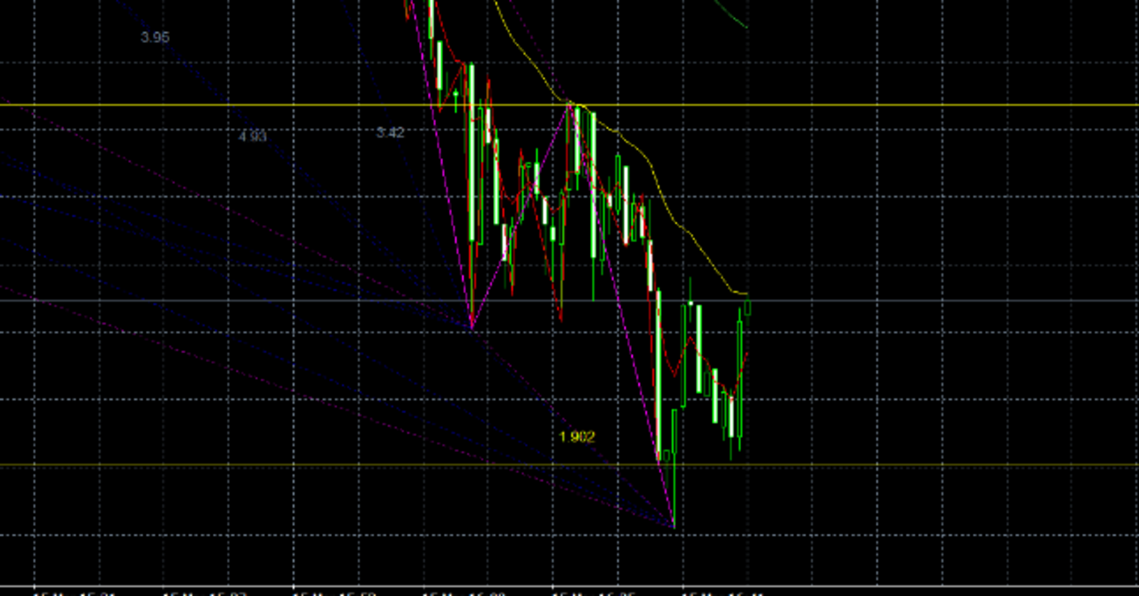Click the 3.95 ratio label
Screen dimensions: 1139x596
155,37
